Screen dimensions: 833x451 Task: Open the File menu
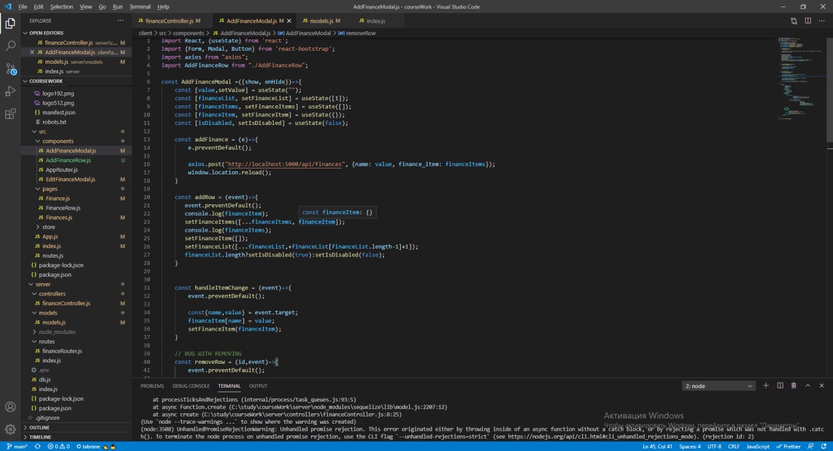[x=23, y=7]
